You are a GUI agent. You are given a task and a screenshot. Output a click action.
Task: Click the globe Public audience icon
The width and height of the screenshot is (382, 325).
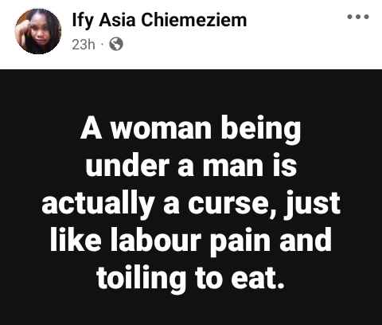coord(116,44)
